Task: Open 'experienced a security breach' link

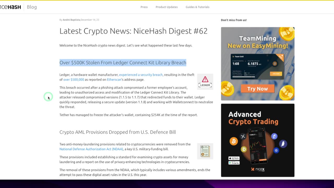Action: (141, 75)
